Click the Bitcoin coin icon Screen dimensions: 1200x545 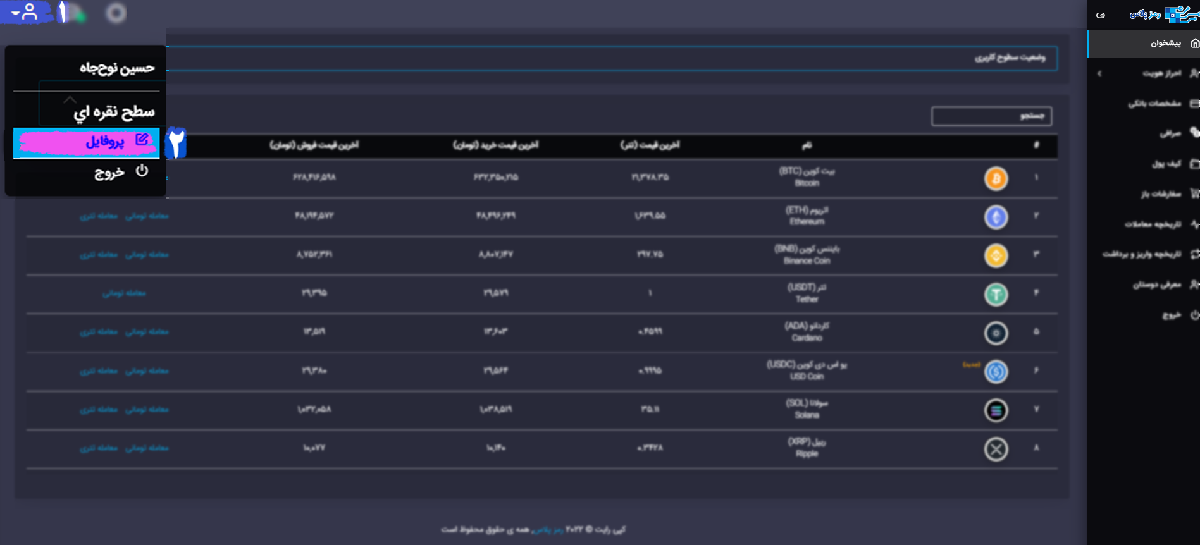pyautogui.click(x=996, y=178)
